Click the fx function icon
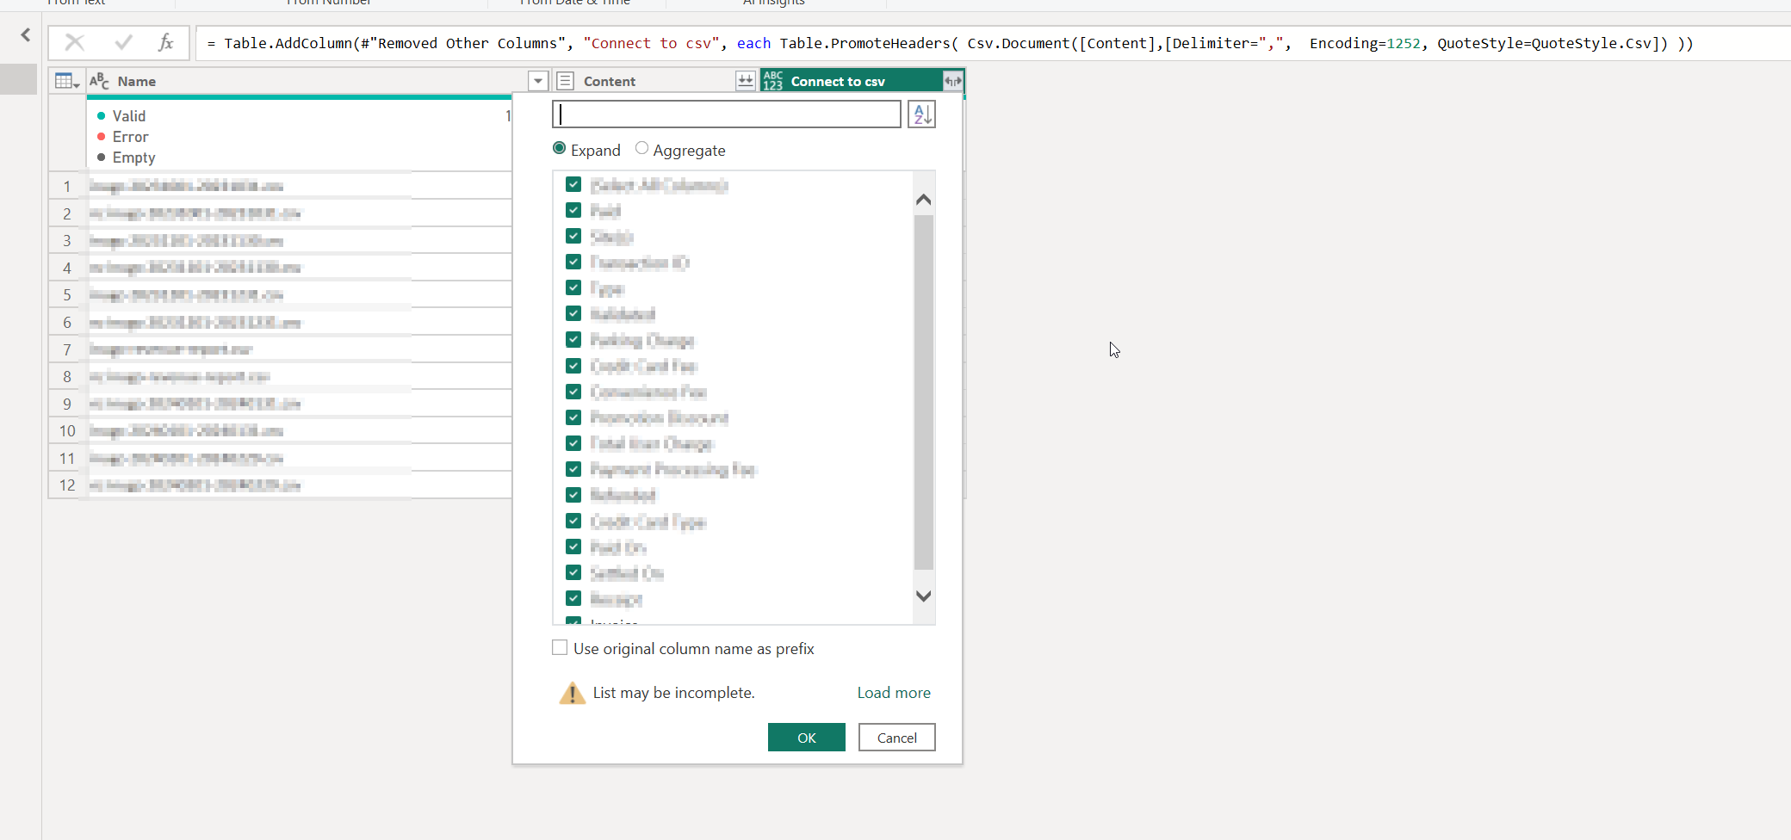The image size is (1791, 840). click(x=165, y=42)
